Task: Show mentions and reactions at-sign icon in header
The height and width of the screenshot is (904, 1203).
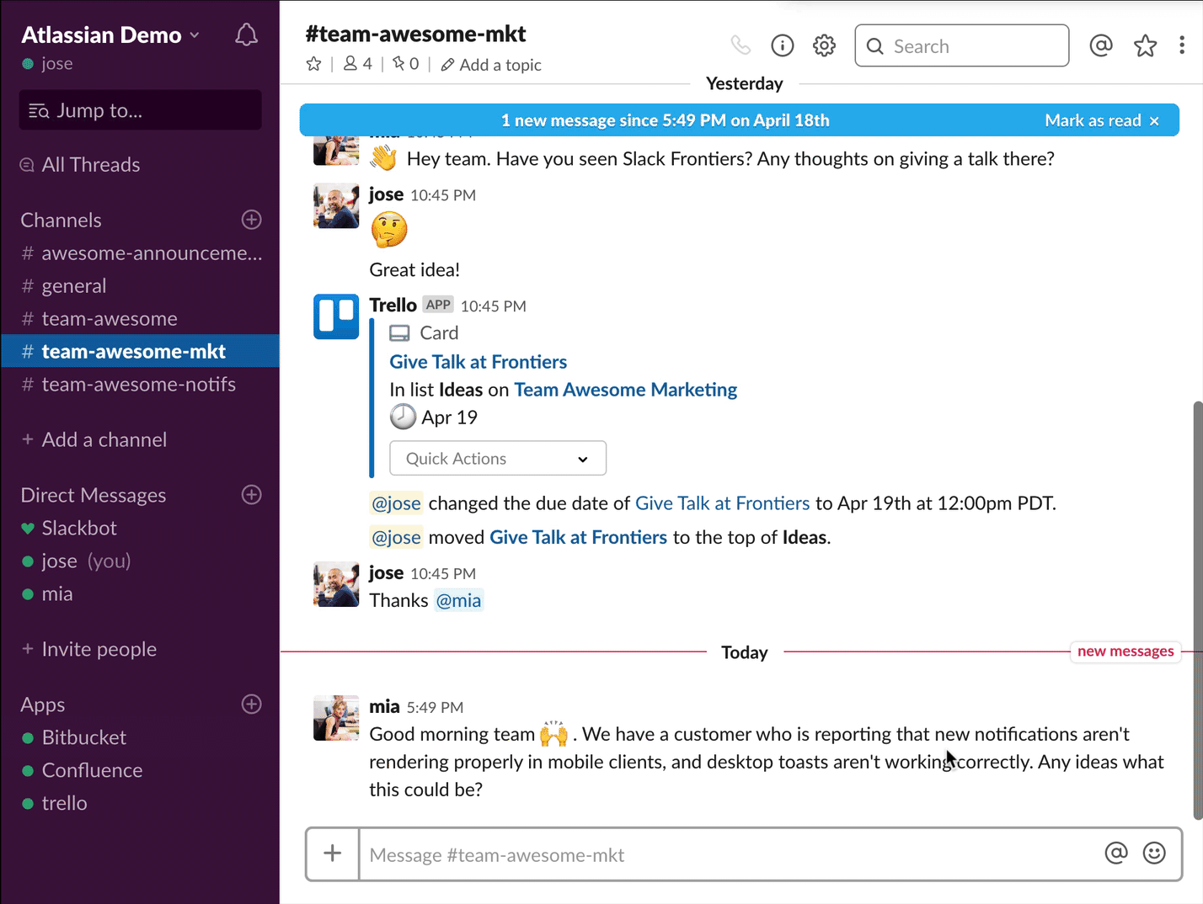Action: pos(1100,45)
